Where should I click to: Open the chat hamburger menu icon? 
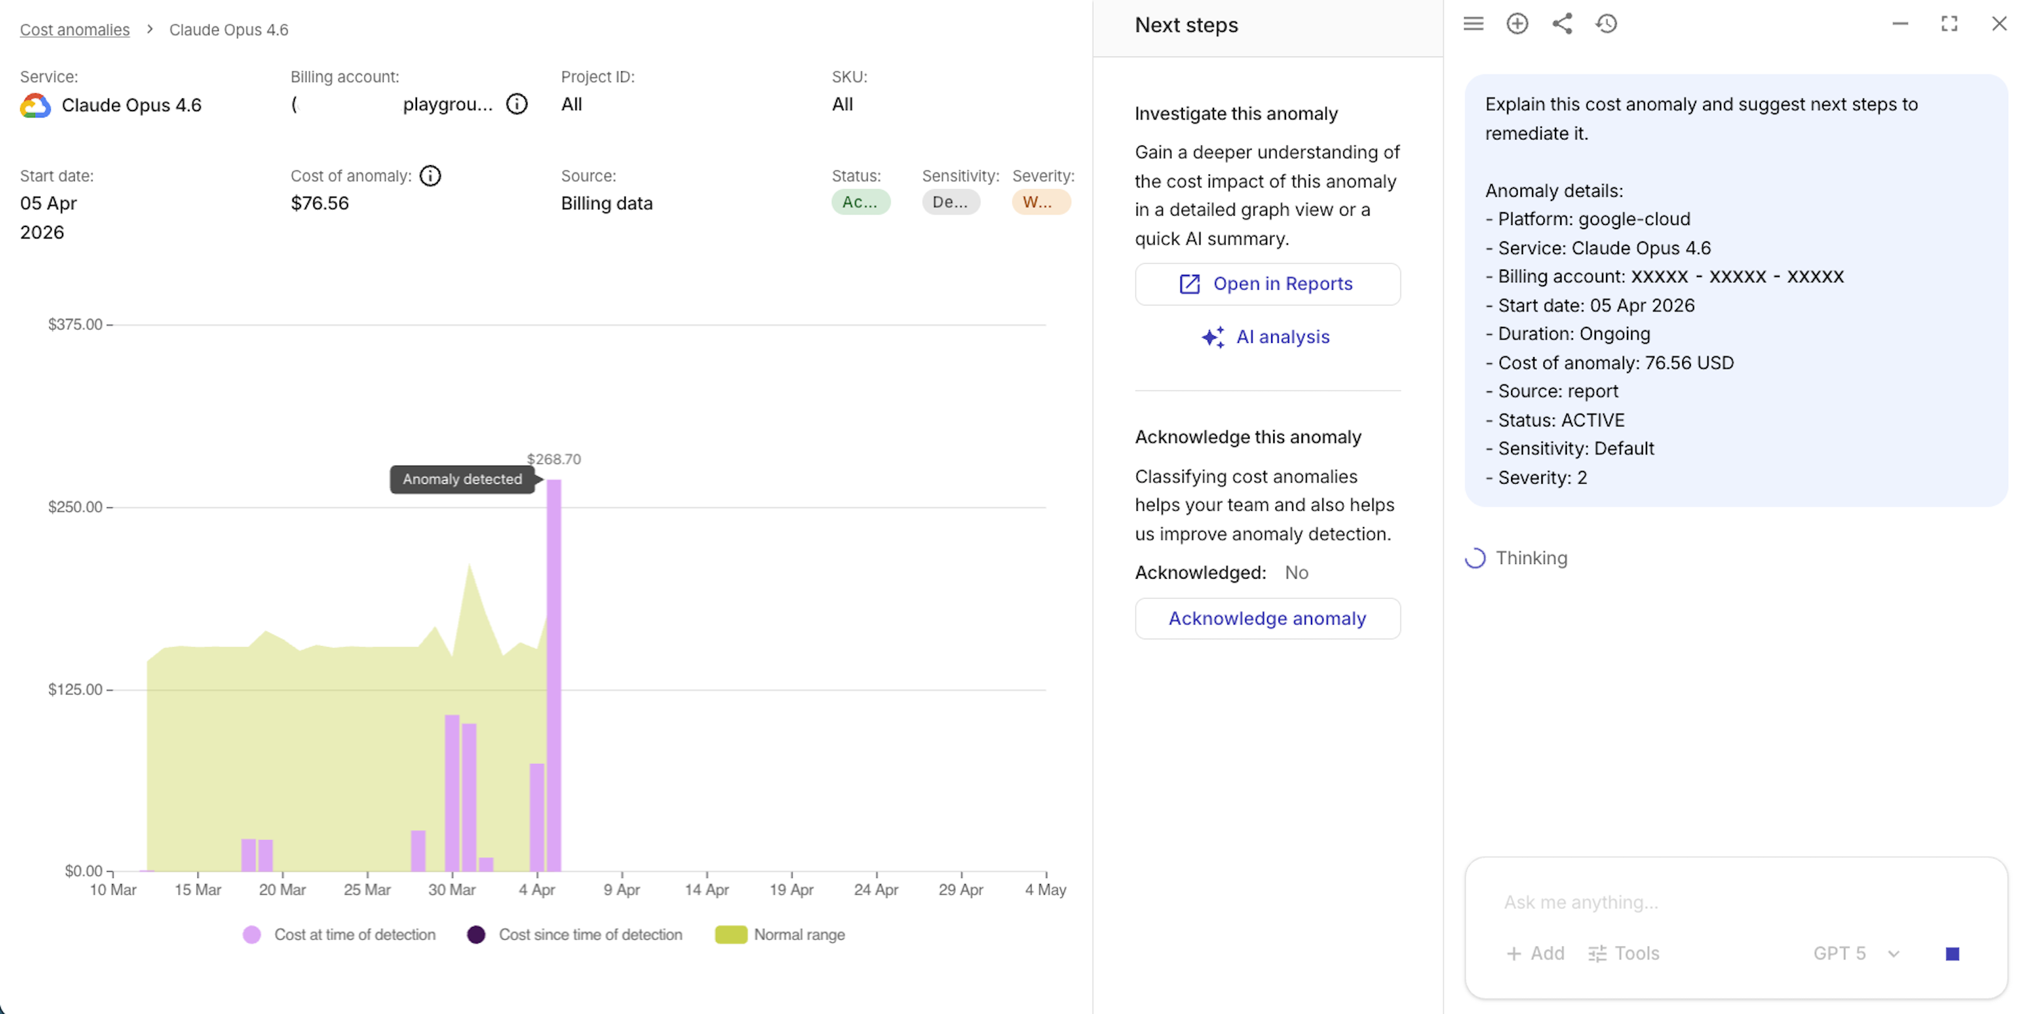point(1473,24)
